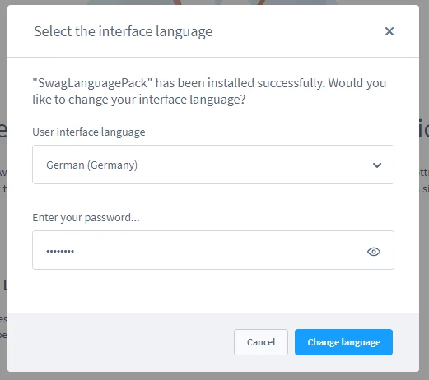Click the "User interface language" field label
This screenshot has height=380, width=429.
[x=89, y=132]
